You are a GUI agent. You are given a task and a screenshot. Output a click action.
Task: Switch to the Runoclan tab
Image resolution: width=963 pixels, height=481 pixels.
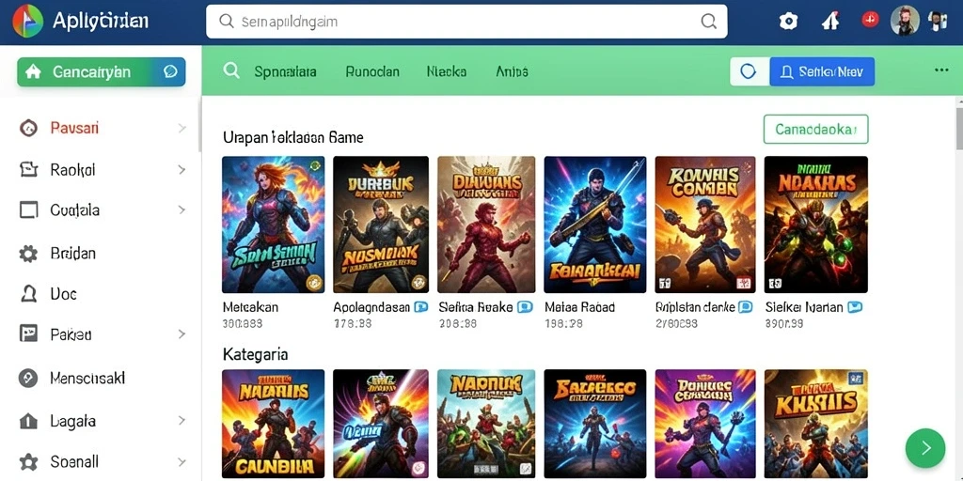click(x=372, y=71)
